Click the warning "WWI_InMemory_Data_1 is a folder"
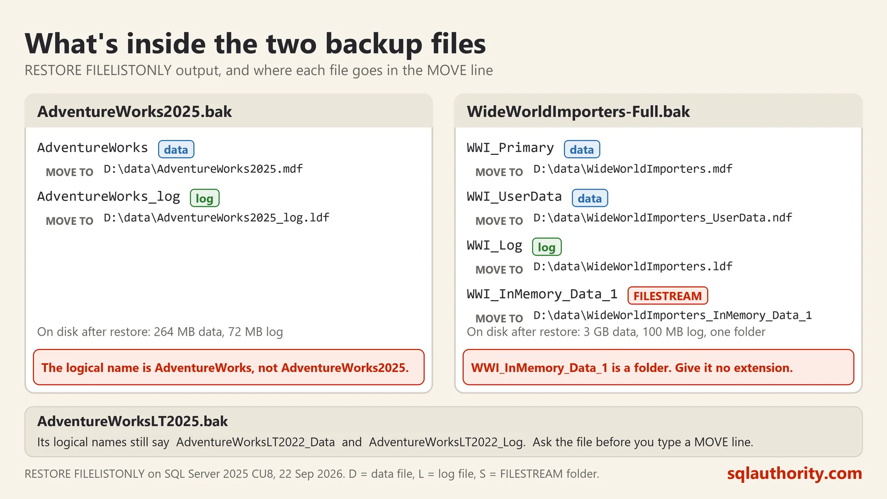Viewport: 887px width, 499px height. [x=658, y=367]
